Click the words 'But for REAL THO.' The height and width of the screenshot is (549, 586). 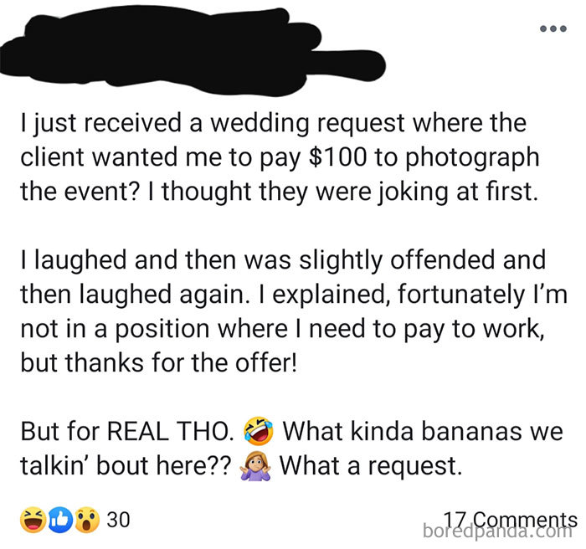[x=127, y=434]
